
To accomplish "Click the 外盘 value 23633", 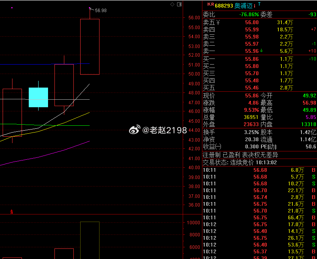I will pos(251,124).
